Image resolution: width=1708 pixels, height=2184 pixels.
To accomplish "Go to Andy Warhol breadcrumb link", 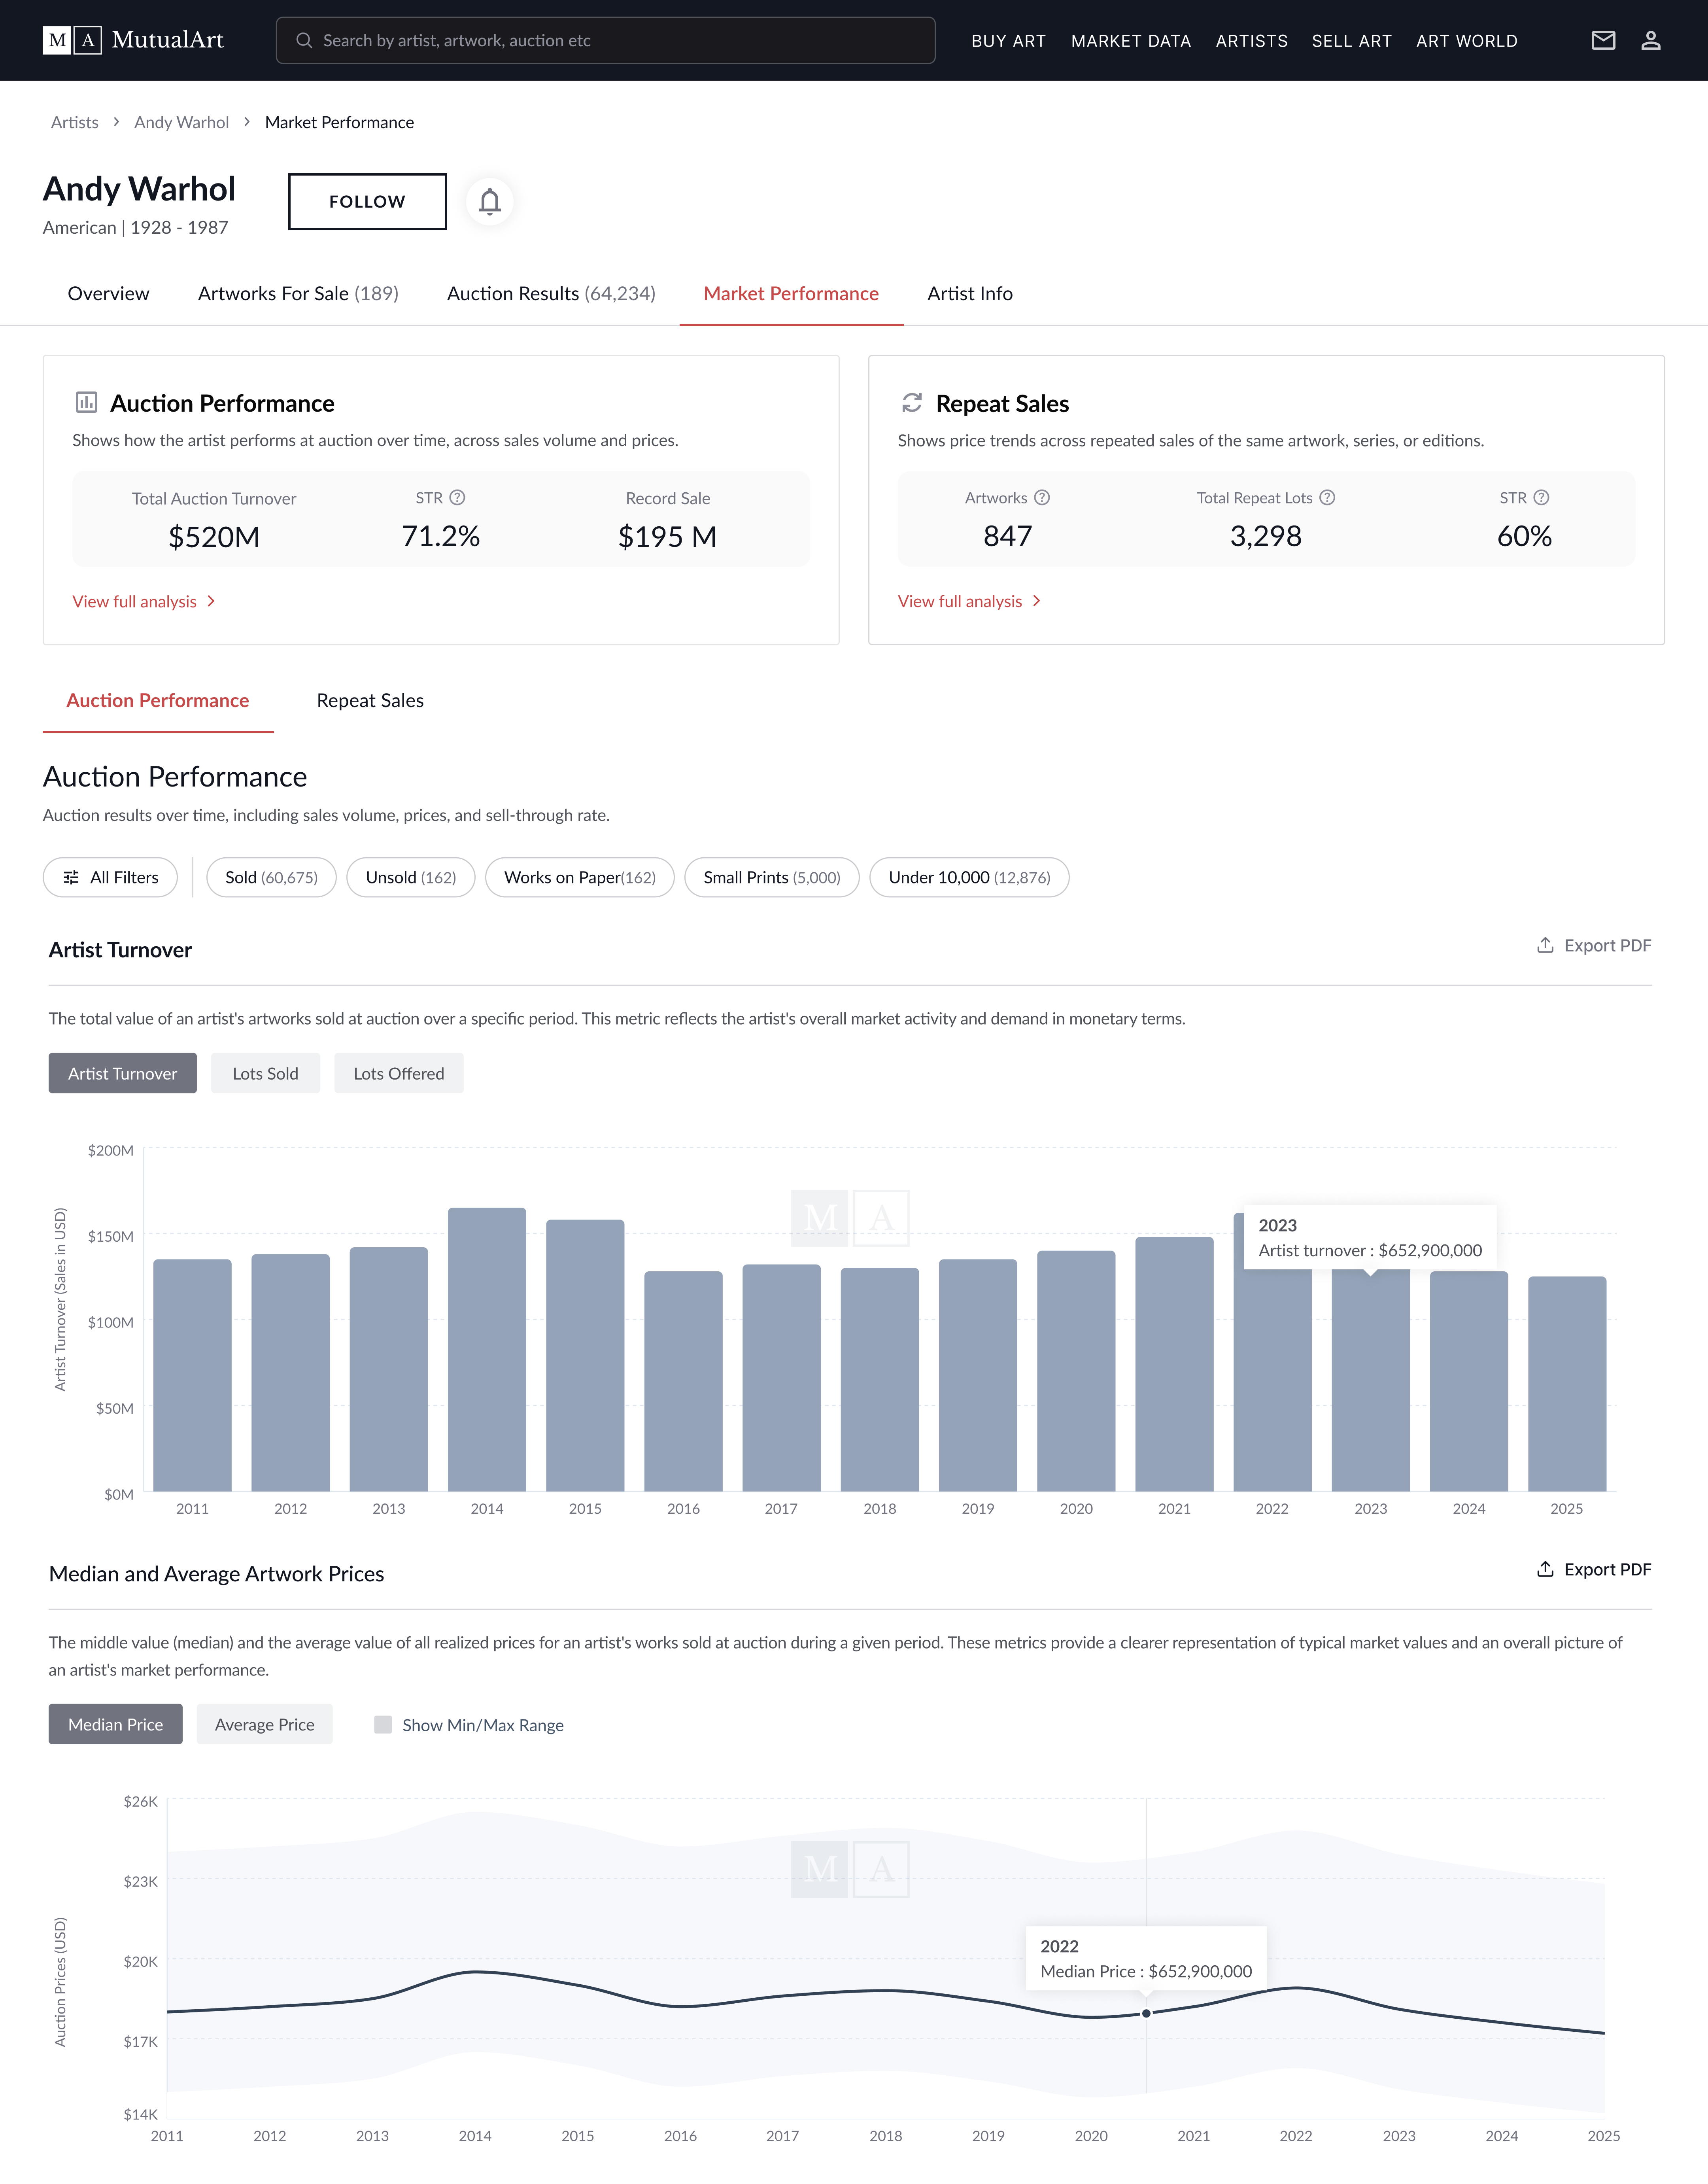I will [x=181, y=122].
